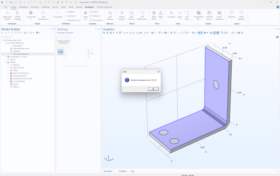
Task: Zoom in on the Graphics view
Action: [104, 33]
